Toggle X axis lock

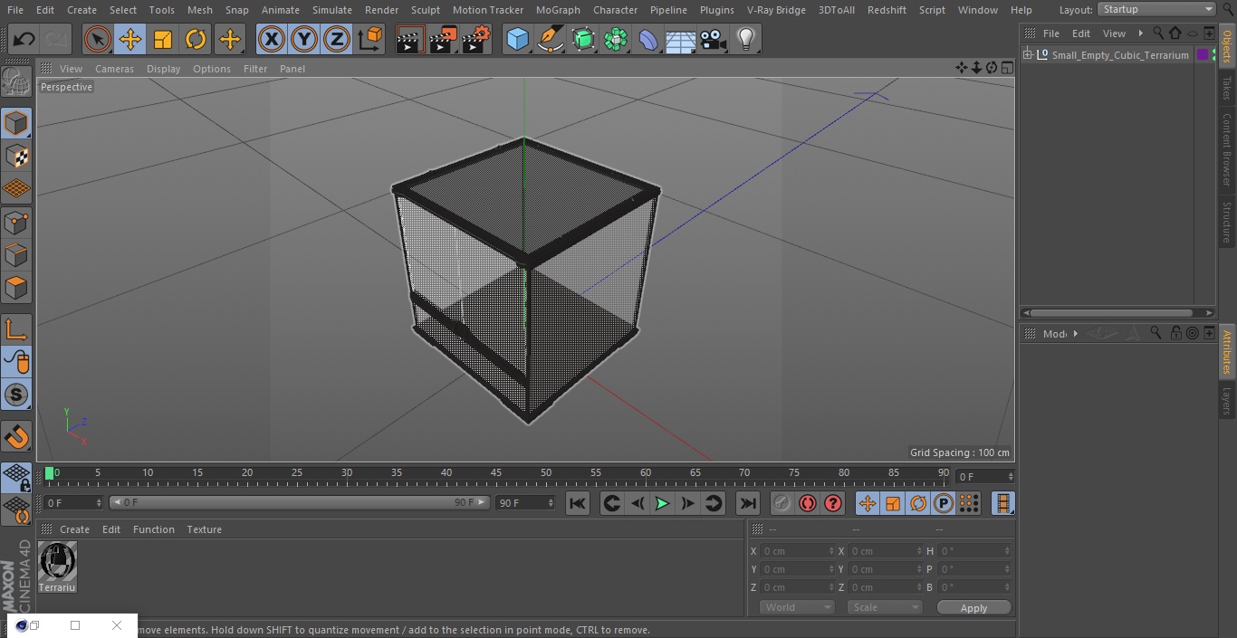(x=271, y=39)
